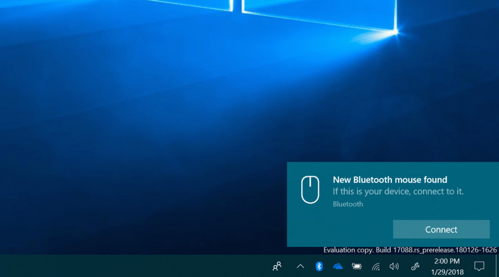Open the Windows Ink Workspace pen icon
This screenshot has height=277, width=499.
(415, 266)
